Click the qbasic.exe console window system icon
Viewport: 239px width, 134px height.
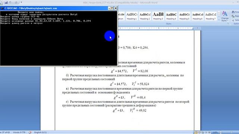pos(2,8)
